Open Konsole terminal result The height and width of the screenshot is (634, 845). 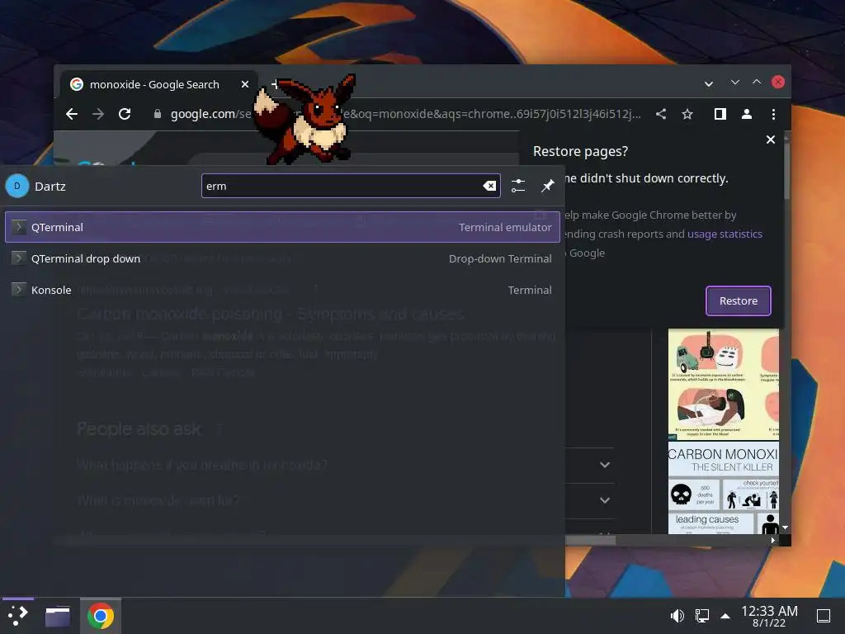(282, 290)
